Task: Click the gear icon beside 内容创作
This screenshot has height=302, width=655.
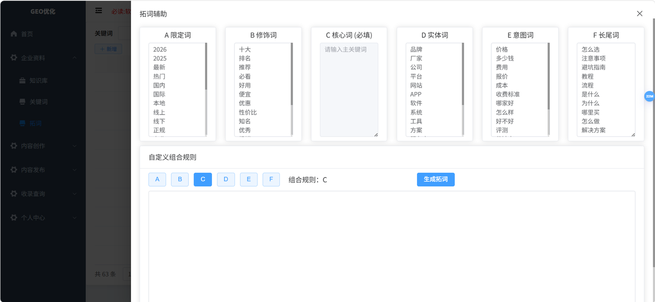Action: pos(14,146)
